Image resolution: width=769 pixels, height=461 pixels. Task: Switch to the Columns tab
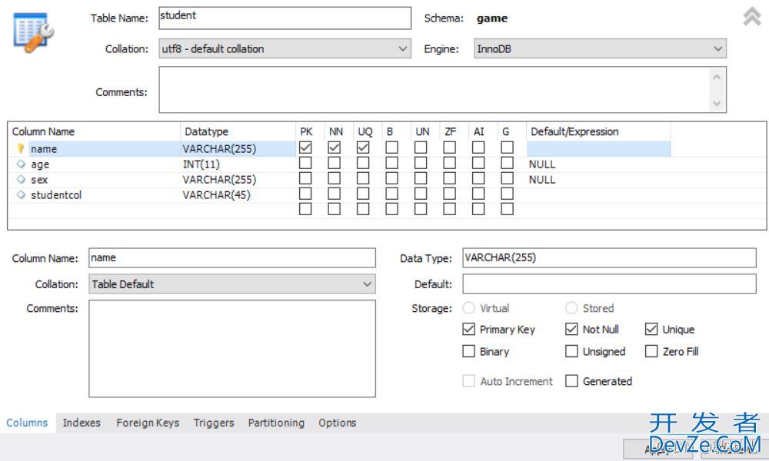point(27,423)
